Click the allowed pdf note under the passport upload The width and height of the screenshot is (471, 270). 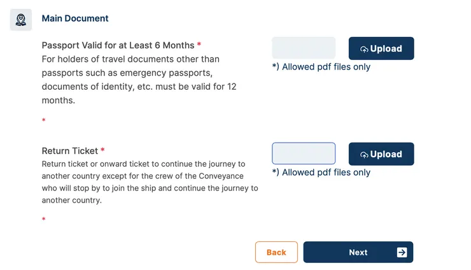(321, 67)
